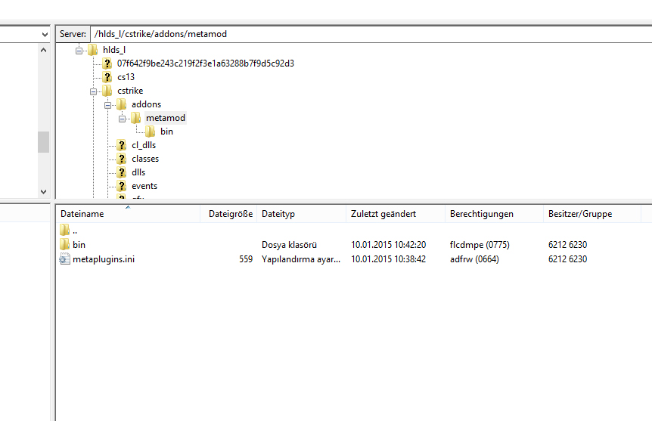Select the classes folder in tree
Screen dimensions: 652x421
pyautogui.click(x=144, y=159)
